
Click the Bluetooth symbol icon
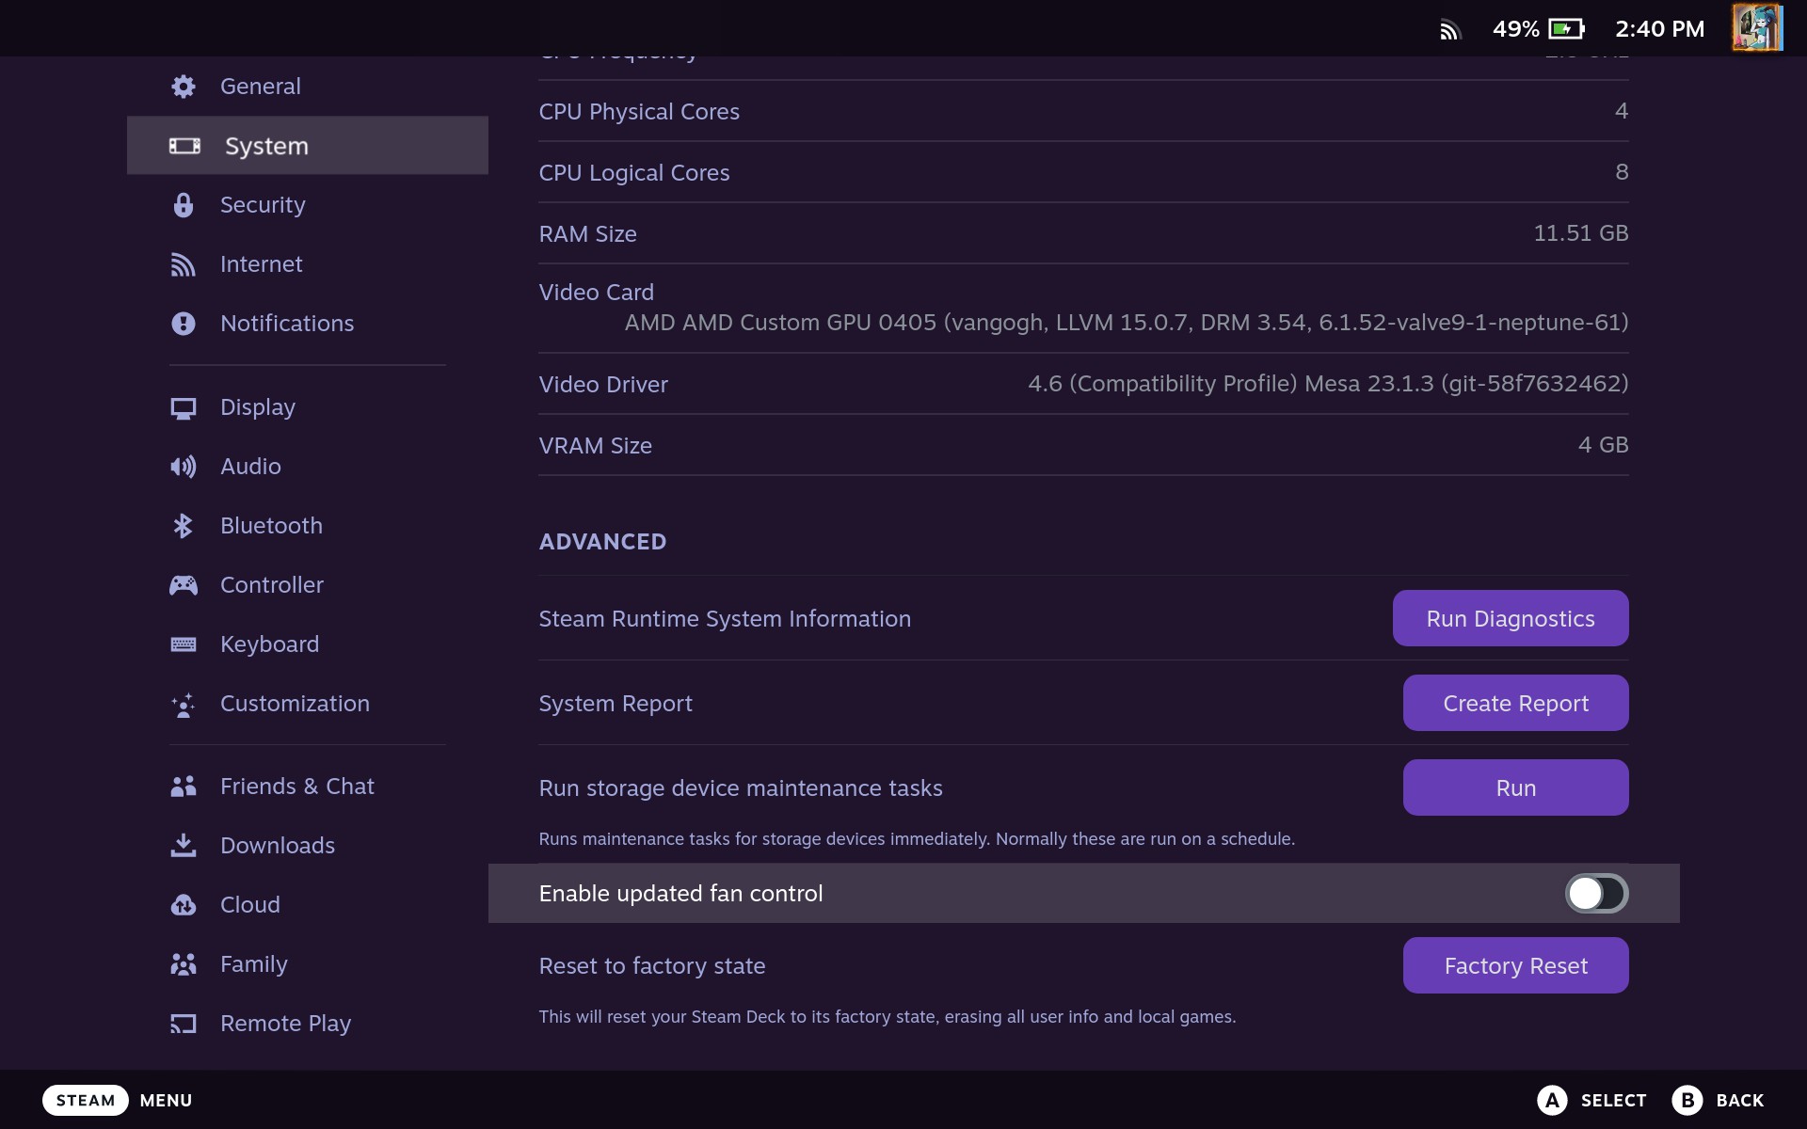[184, 526]
